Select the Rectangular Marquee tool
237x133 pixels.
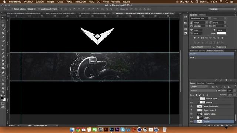(3, 22)
